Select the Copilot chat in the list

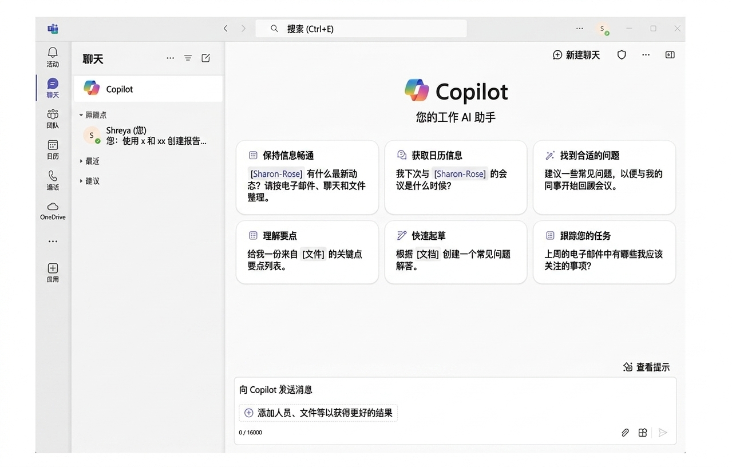pyautogui.click(x=148, y=89)
